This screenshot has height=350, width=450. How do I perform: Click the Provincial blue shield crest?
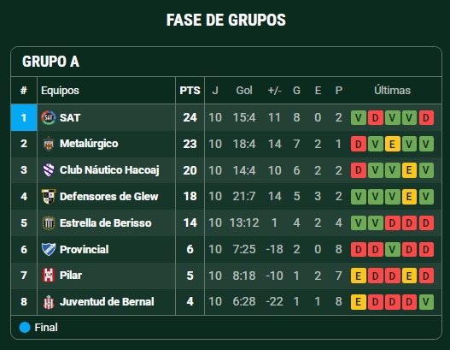click(x=48, y=249)
